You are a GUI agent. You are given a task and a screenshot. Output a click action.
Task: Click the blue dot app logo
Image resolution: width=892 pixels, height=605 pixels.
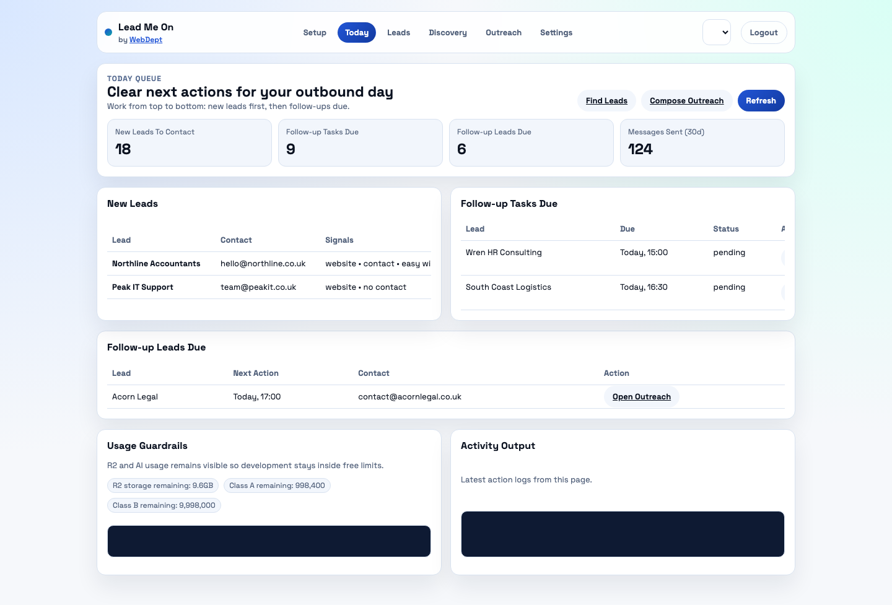pos(108,32)
